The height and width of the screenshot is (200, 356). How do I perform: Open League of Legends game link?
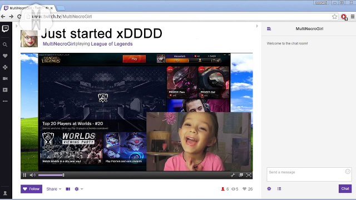(x=112, y=44)
